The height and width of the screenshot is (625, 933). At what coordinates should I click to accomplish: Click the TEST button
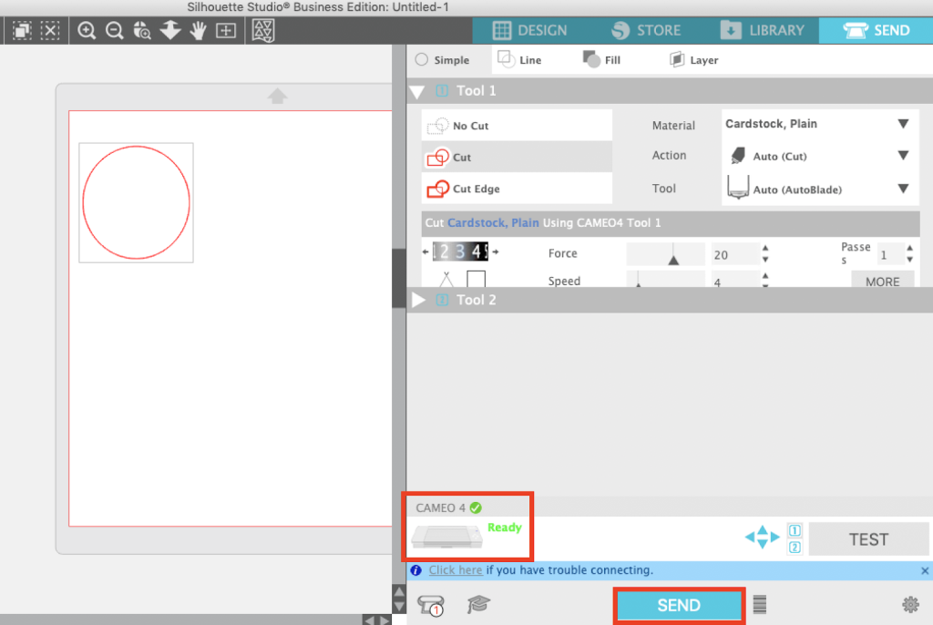click(x=867, y=538)
